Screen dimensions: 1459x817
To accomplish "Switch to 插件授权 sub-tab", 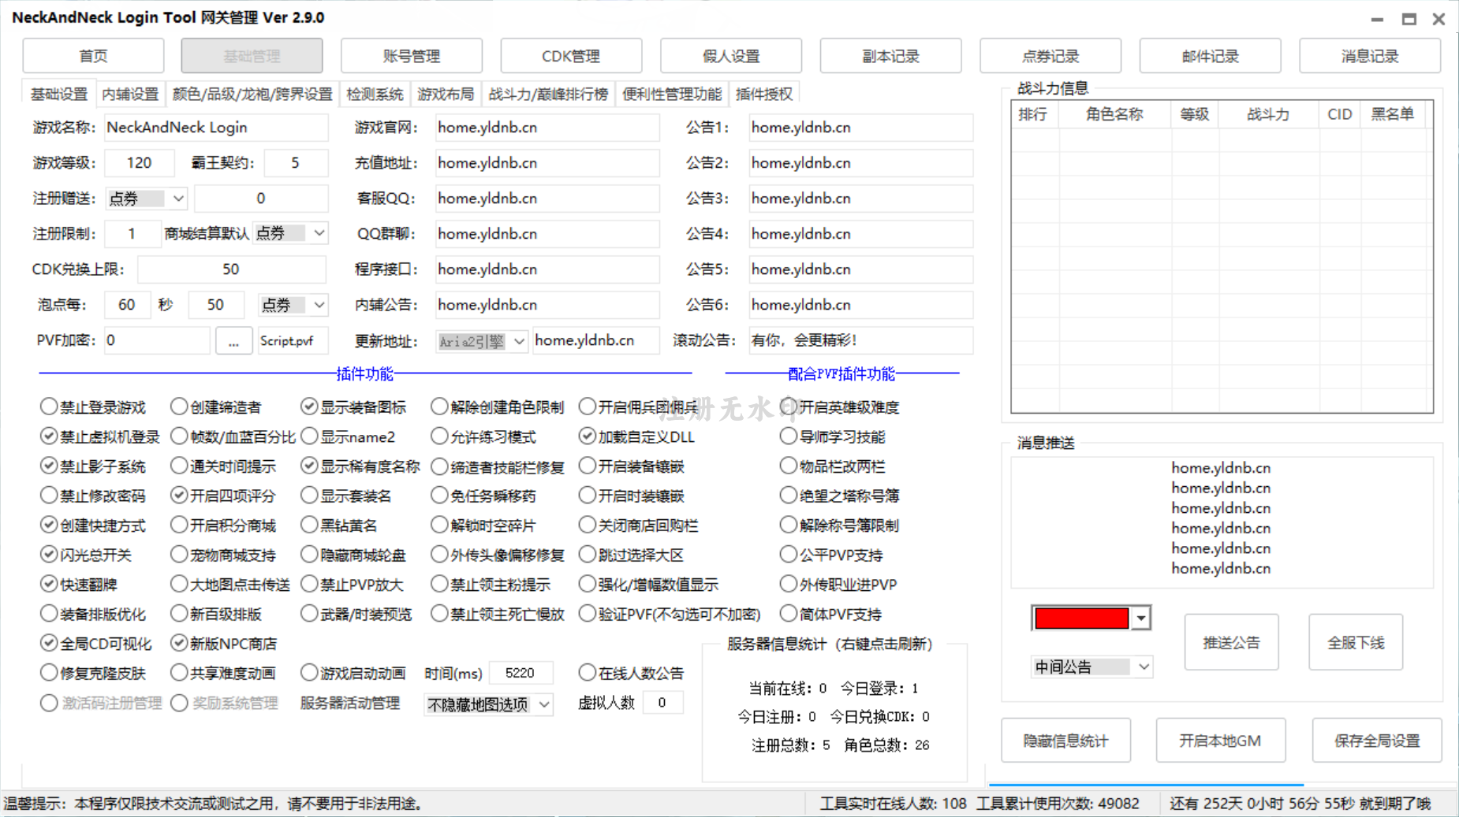I will coord(763,94).
